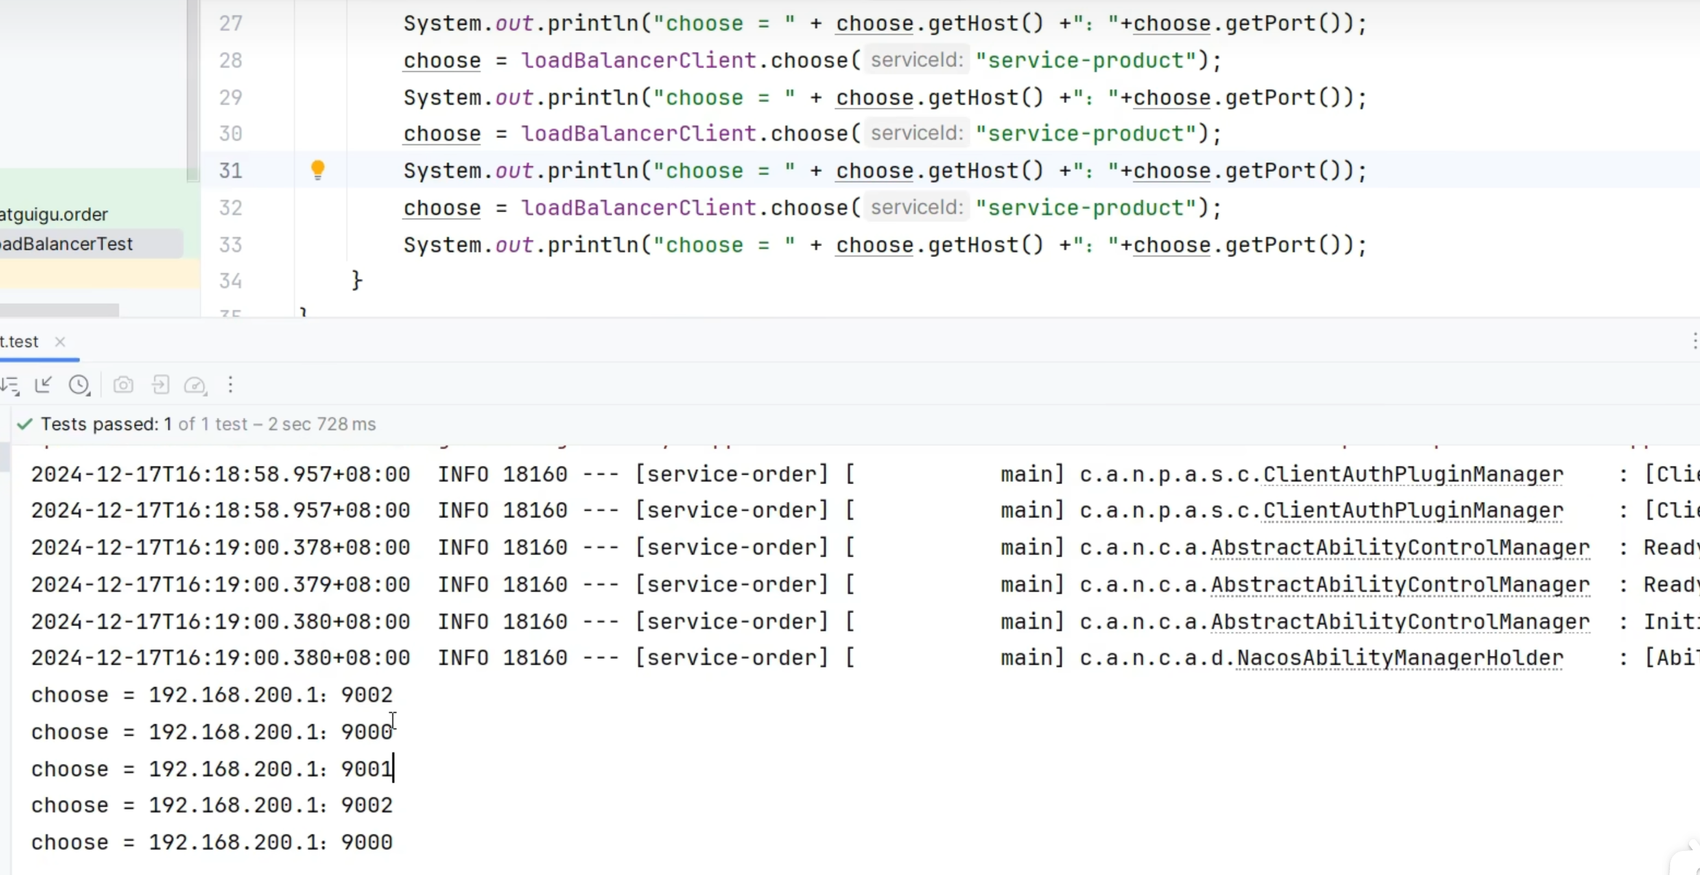Click the run panel options dots at right edge
The width and height of the screenshot is (1700, 875).
pyautogui.click(x=1694, y=341)
